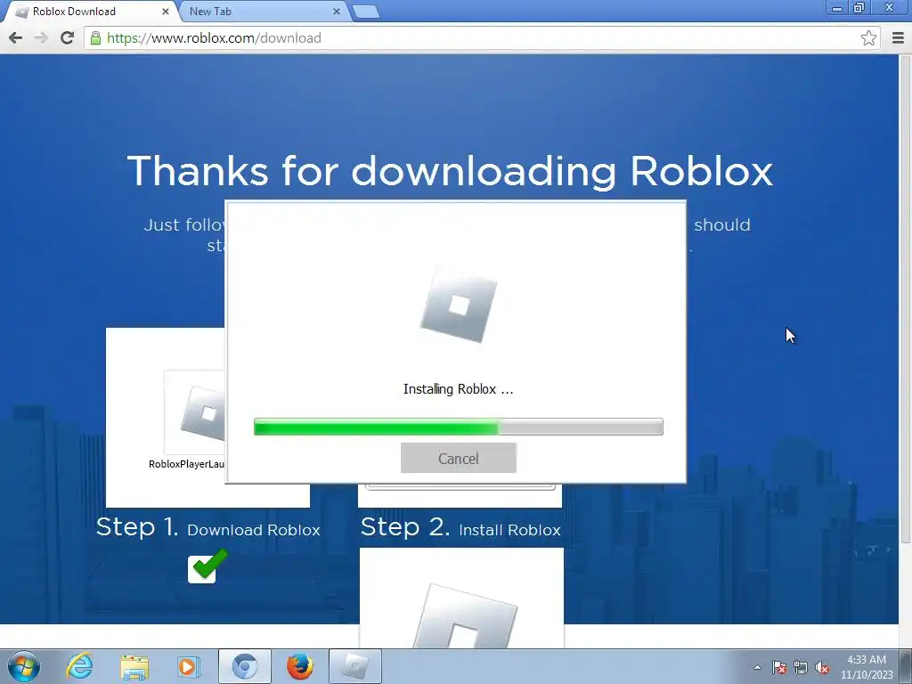Launch Internet Explorer from taskbar
Image resolution: width=912 pixels, height=684 pixels.
79,666
